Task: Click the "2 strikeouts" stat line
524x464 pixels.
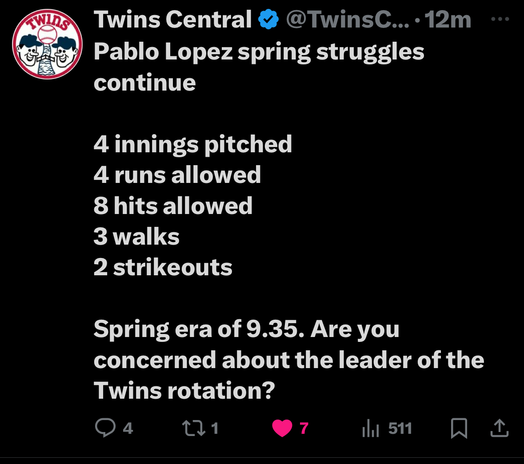Action: (x=163, y=267)
